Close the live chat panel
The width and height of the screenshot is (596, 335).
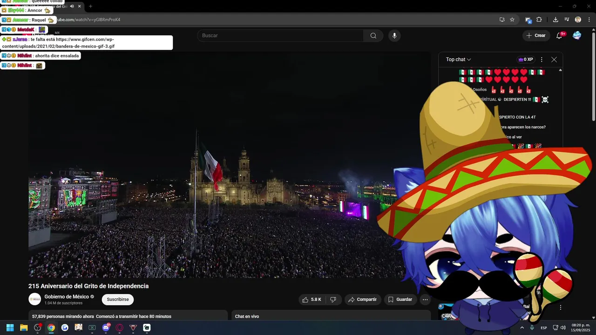pyautogui.click(x=554, y=60)
